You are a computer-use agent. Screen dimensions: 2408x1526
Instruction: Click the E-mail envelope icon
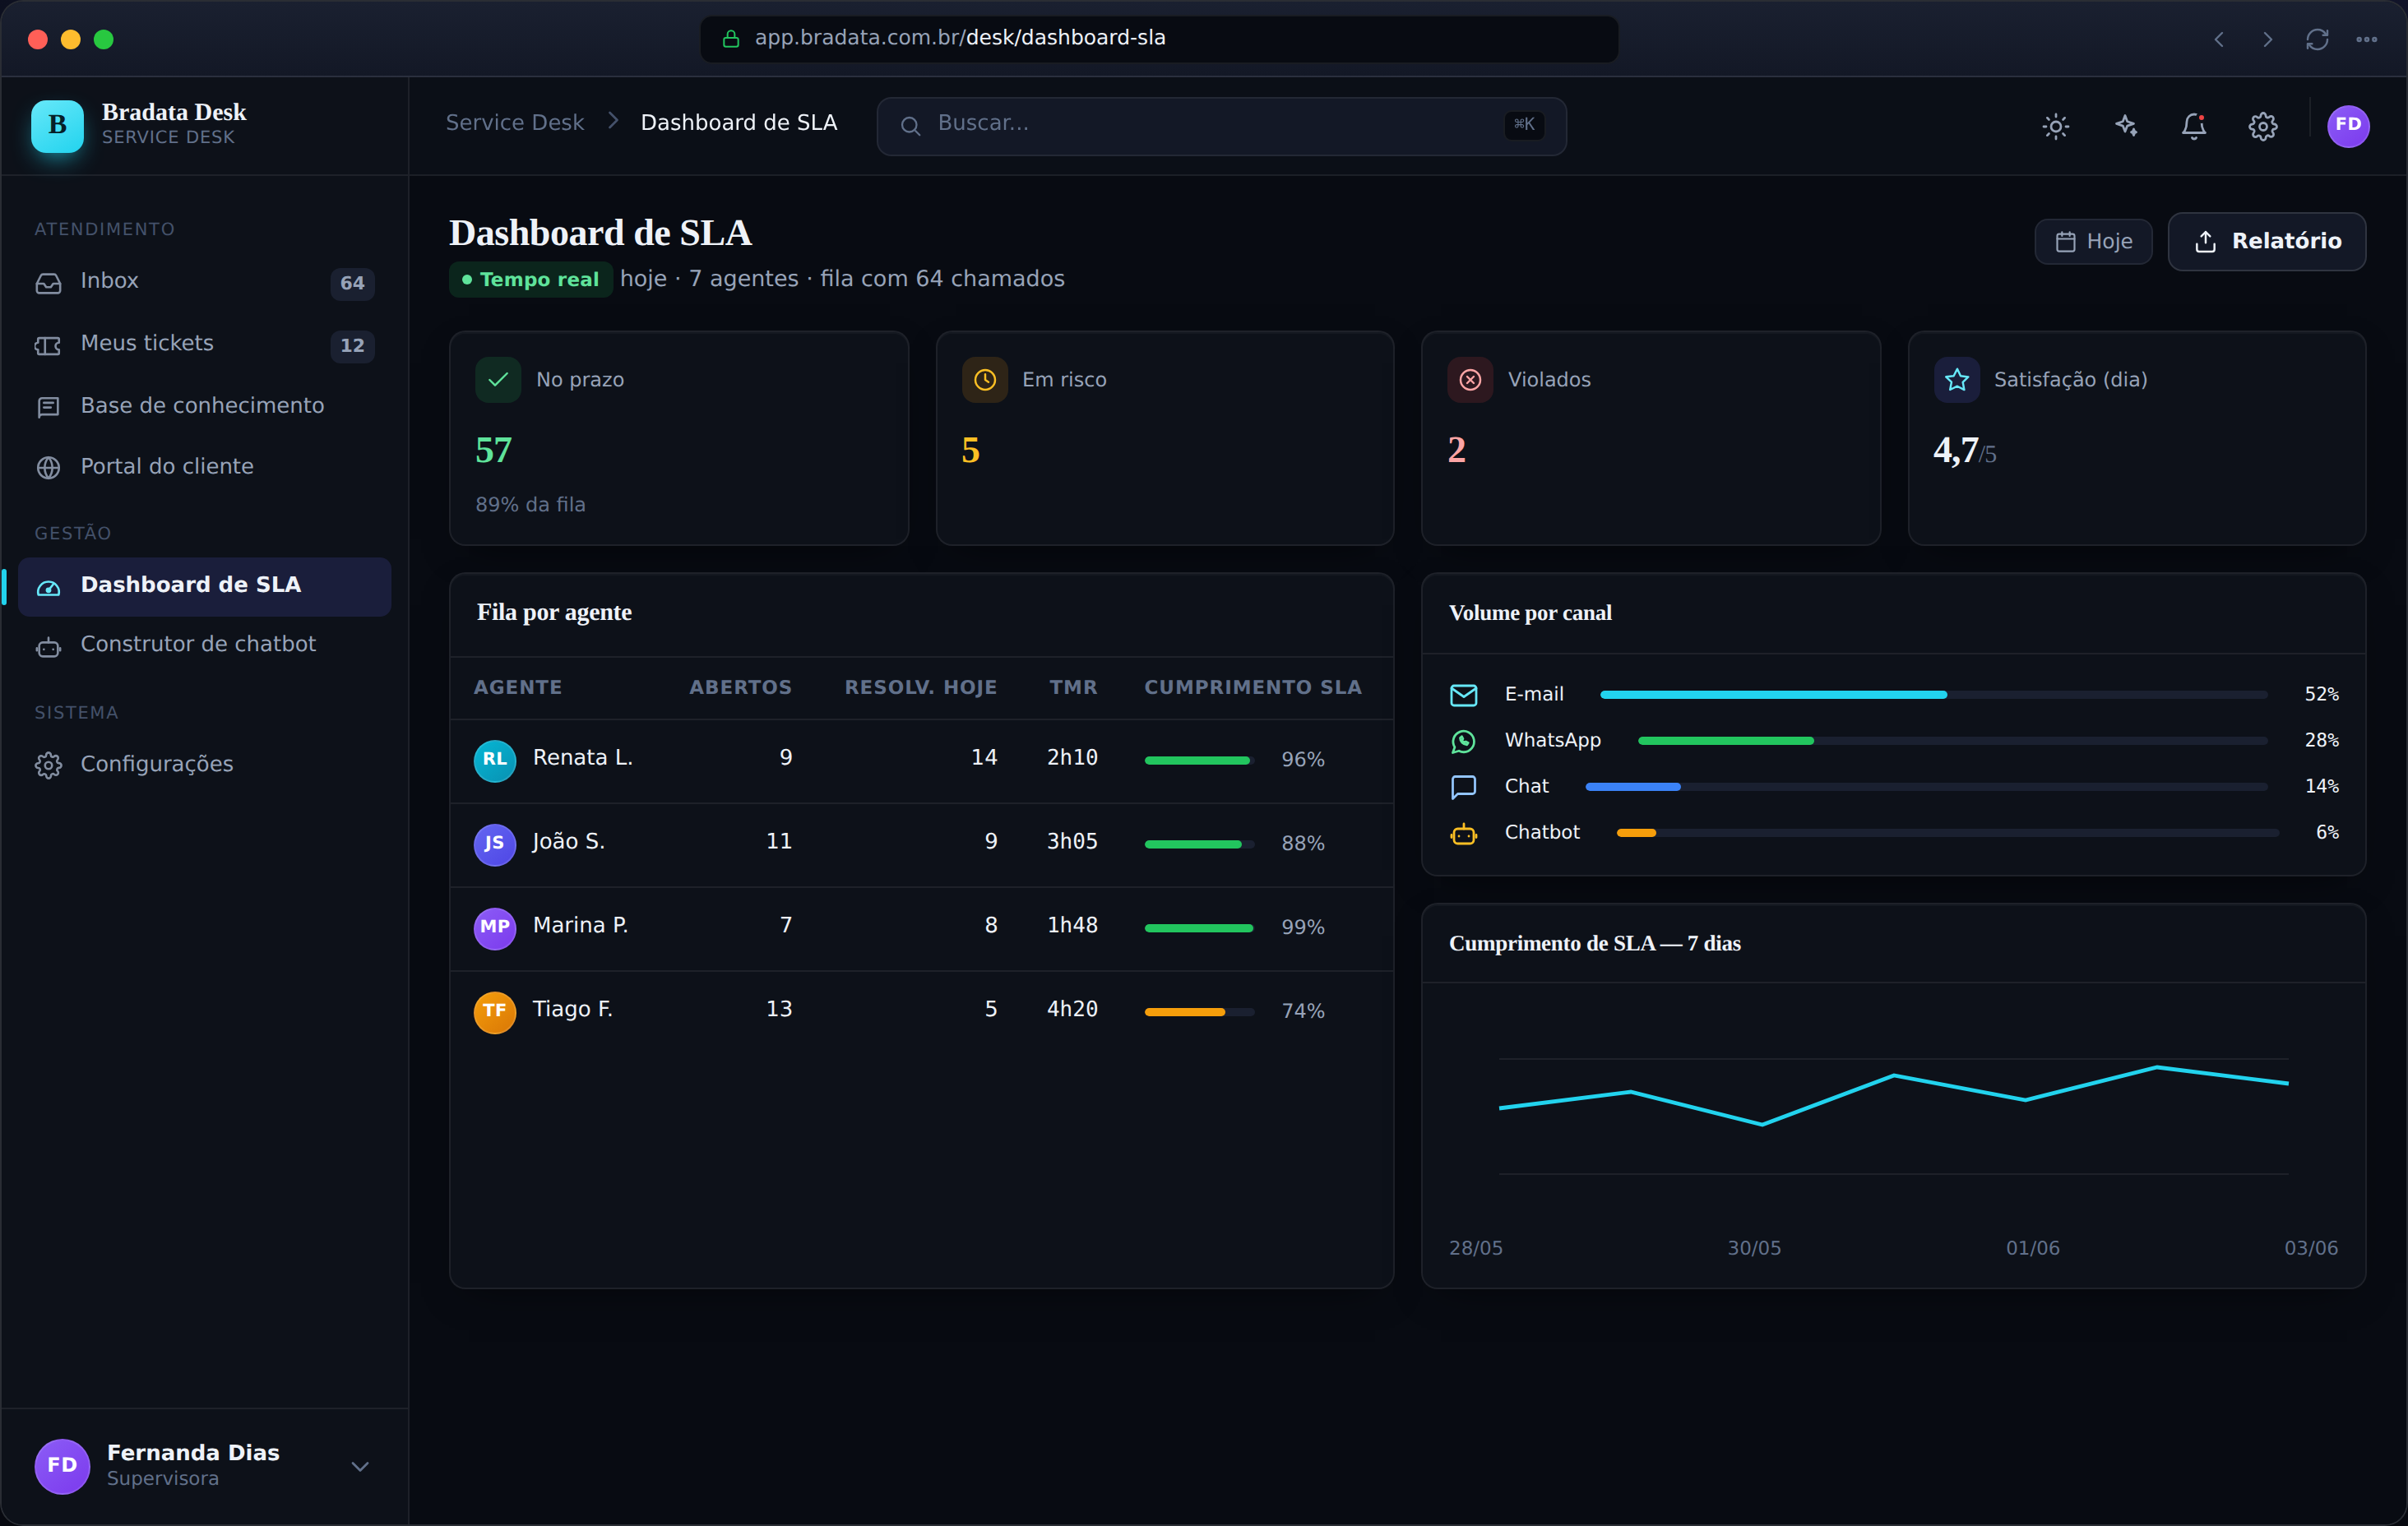[x=1463, y=695]
